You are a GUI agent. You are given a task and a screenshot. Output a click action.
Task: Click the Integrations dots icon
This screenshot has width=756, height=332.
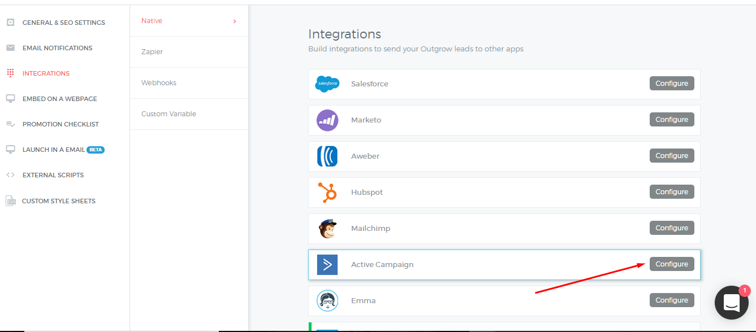pos(10,73)
